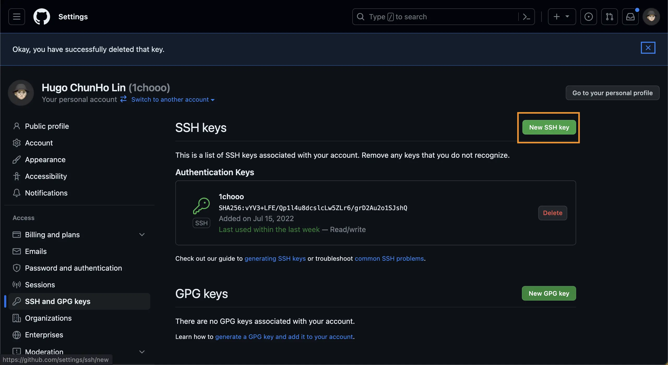Click the Organizations building icon
Screen dimensions: 668x365
pyautogui.click(x=17, y=318)
